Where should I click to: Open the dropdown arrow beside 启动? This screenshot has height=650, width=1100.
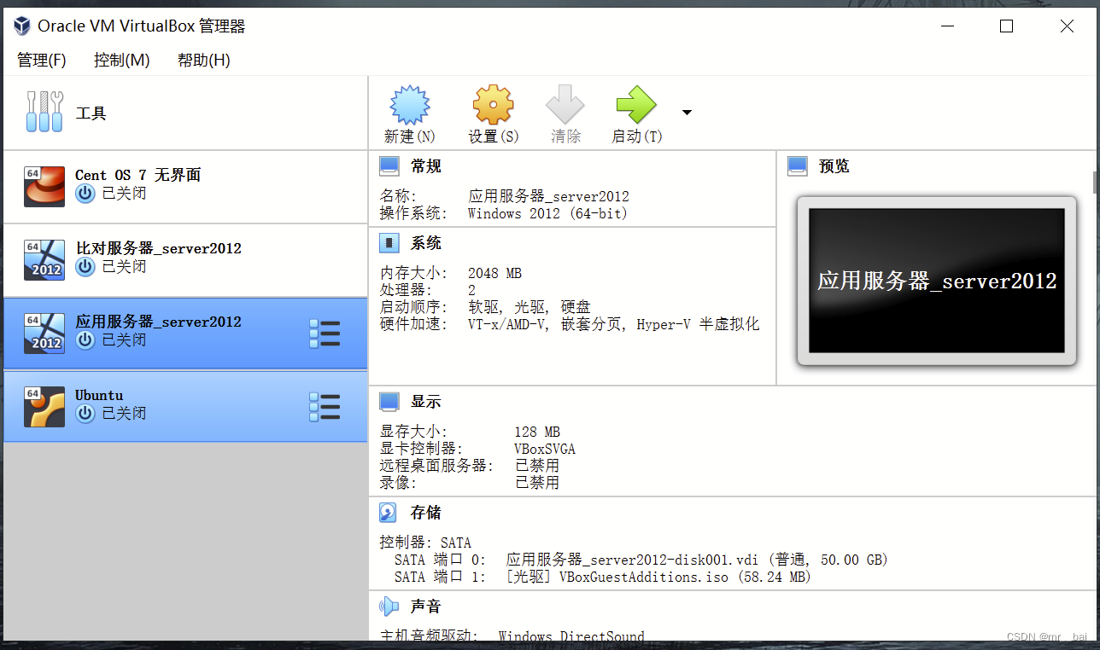pyautogui.click(x=687, y=111)
